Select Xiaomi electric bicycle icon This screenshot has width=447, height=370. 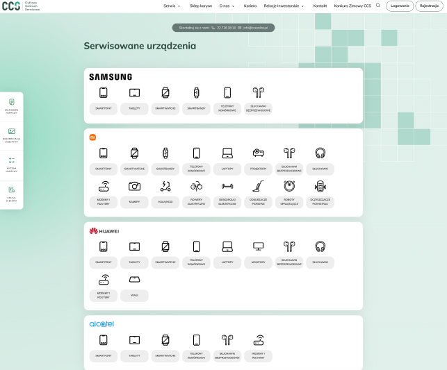[197, 185]
